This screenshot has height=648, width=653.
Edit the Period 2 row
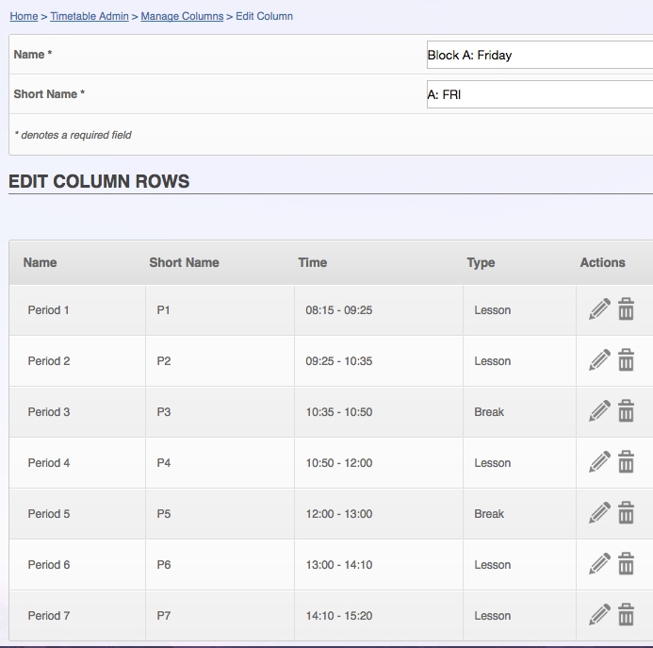[x=599, y=360]
